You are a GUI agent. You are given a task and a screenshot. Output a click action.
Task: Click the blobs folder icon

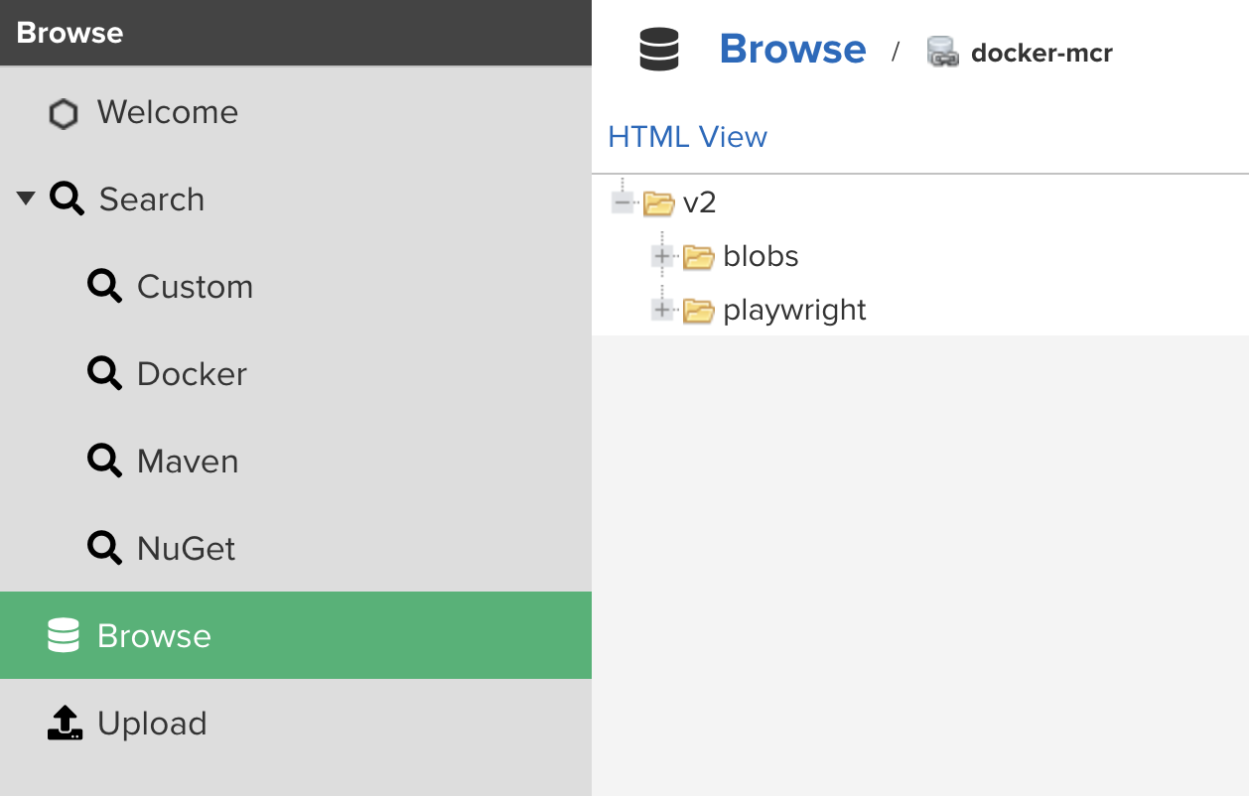coord(699,257)
